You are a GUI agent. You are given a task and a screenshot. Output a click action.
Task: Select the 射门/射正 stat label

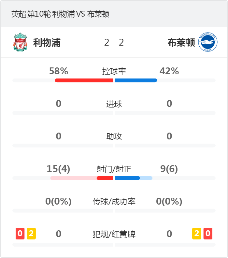click(x=114, y=169)
